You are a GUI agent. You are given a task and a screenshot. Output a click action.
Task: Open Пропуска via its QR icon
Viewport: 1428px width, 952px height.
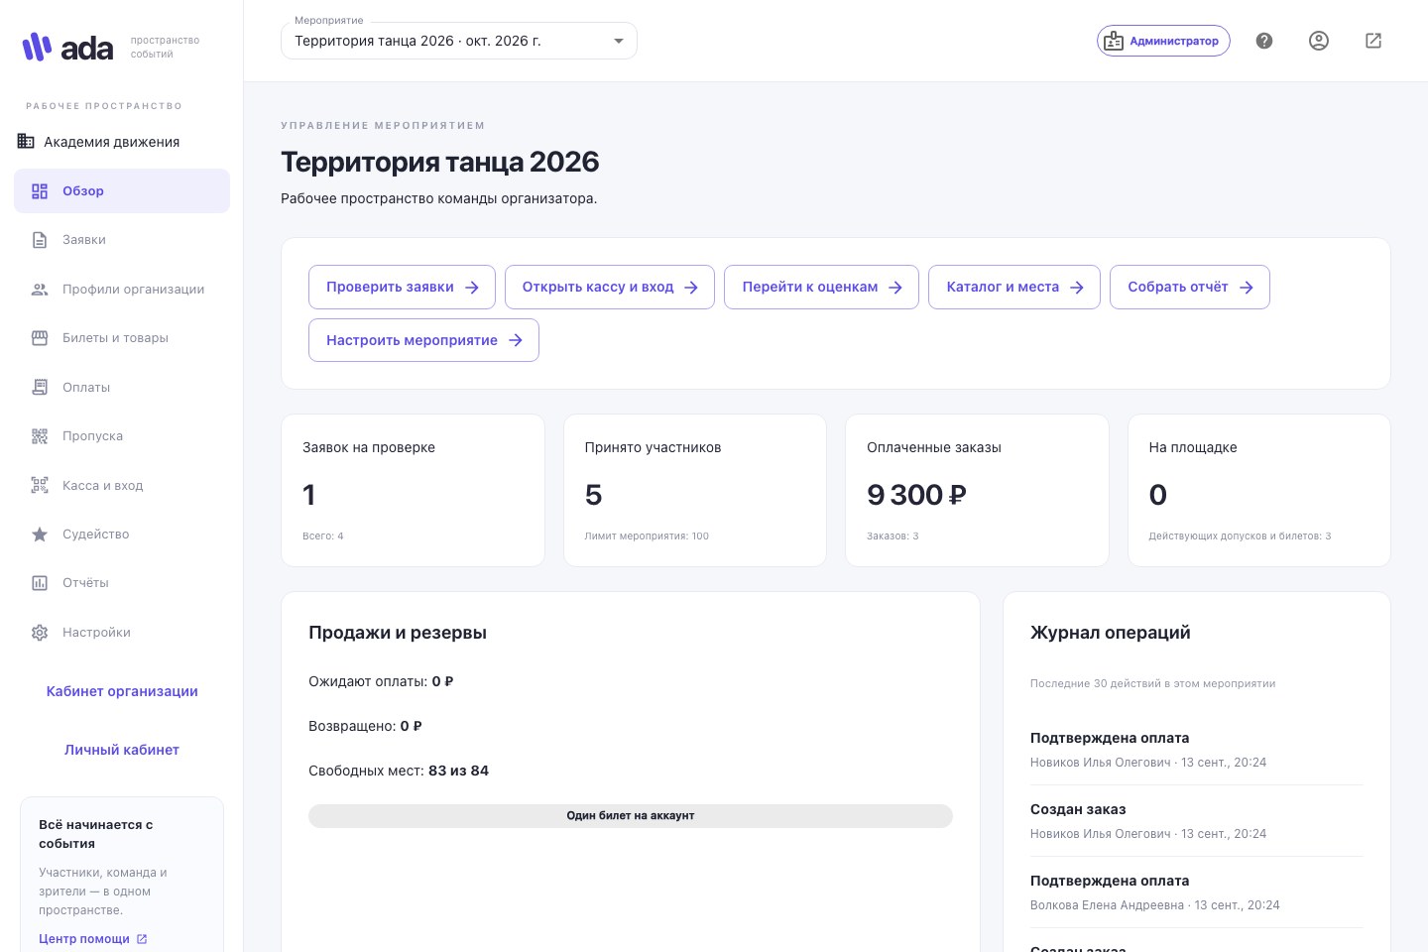tap(40, 436)
